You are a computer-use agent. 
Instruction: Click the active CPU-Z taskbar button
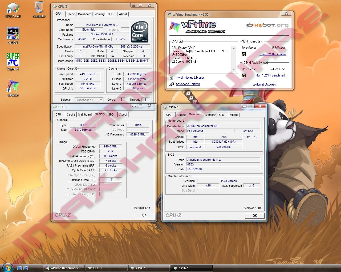(192, 268)
